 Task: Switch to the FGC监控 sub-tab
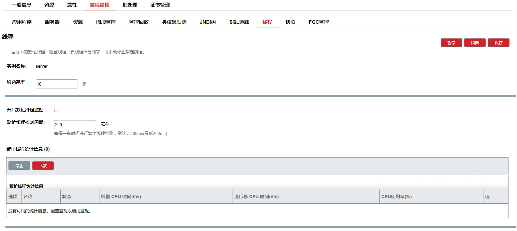click(x=318, y=22)
